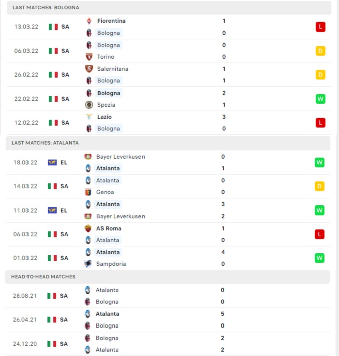Open the Last Matches: Bologna section header
Viewport: 339px width, 356px height.
[x=169, y=8]
